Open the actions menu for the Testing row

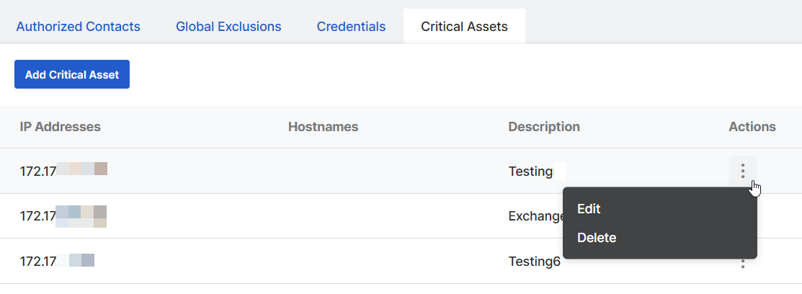pyautogui.click(x=742, y=171)
